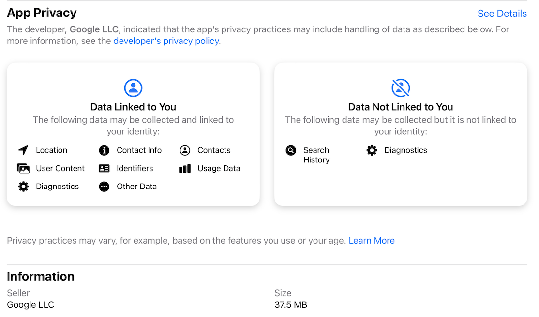The image size is (539, 317).
Task: Click the Data Not Linked crossed-out profile icon
Action: [401, 88]
